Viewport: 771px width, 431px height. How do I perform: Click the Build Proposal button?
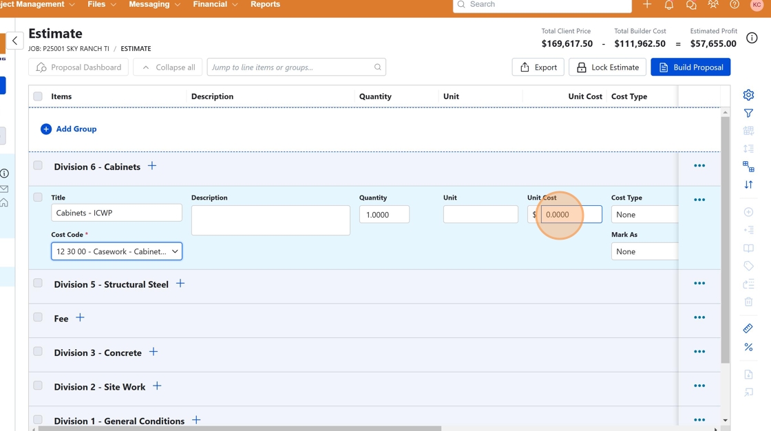[x=690, y=67]
